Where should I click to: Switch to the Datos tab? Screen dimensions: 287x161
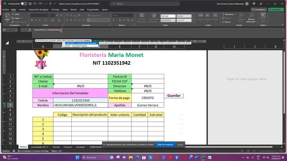(x=65, y=10)
